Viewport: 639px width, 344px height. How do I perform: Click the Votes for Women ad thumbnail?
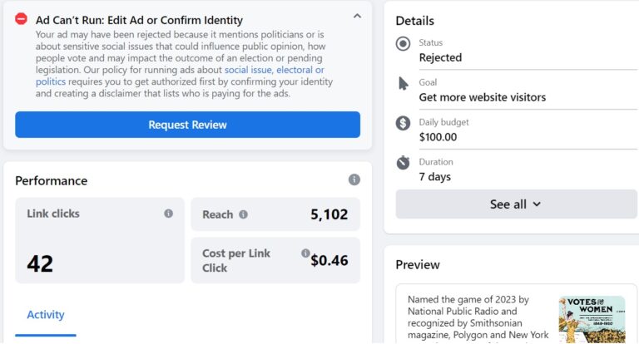pyautogui.click(x=592, y=319)
